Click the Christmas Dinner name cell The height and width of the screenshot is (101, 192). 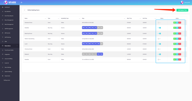point(28,49)
